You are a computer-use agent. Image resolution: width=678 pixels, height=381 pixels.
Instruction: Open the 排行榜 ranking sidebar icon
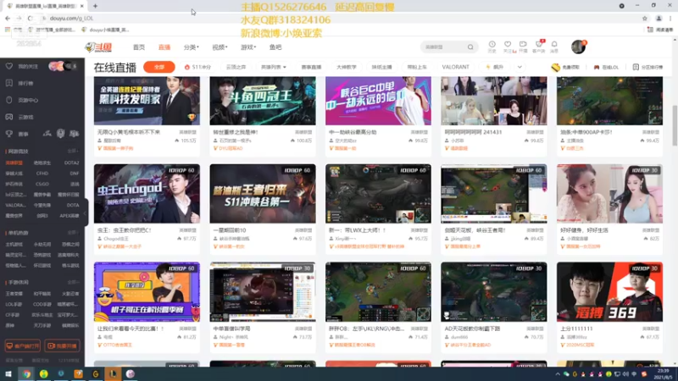pyautogui.click(x=9, y=83)
